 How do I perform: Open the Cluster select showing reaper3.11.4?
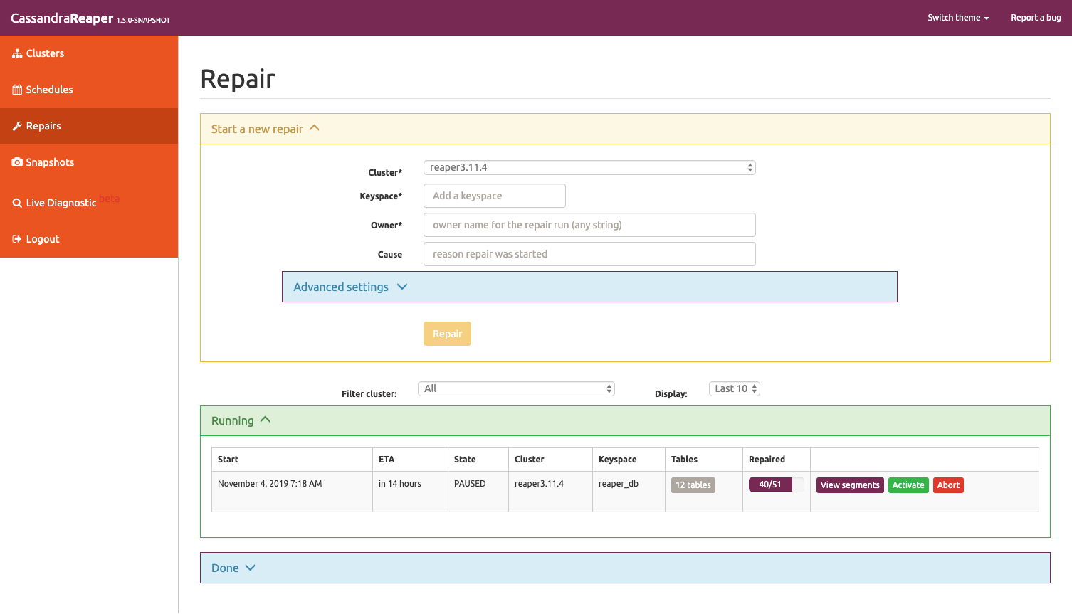tap(589, 167)
